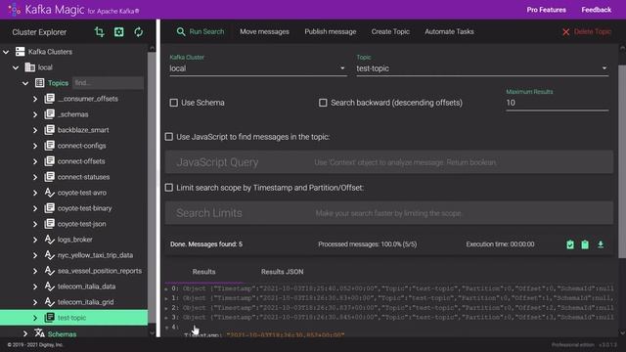This screenshot has height=352, width=626.
Task: Click the Run Search button label
Action: pos(206,31)
